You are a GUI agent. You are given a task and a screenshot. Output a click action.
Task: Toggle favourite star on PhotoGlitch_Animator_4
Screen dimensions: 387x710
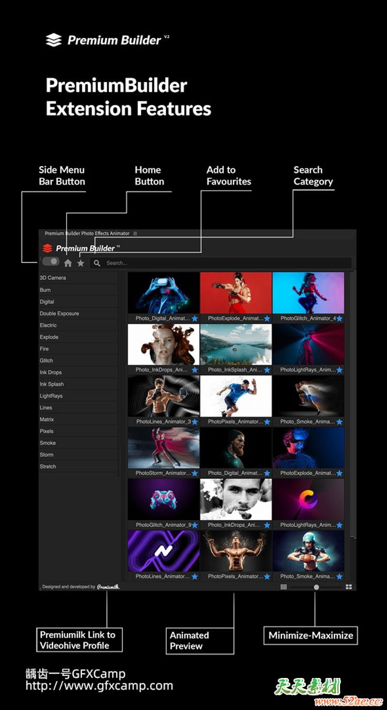pos(340,319)
